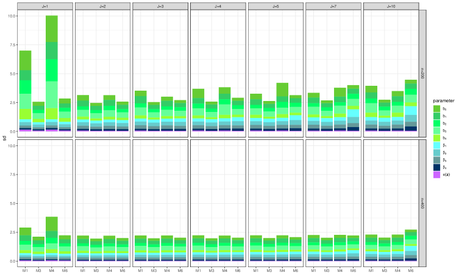Viewport: 459px width, 275px height.
Task: Click the M1 bar in J=1, n=200 panel
Action: (25, 91)
